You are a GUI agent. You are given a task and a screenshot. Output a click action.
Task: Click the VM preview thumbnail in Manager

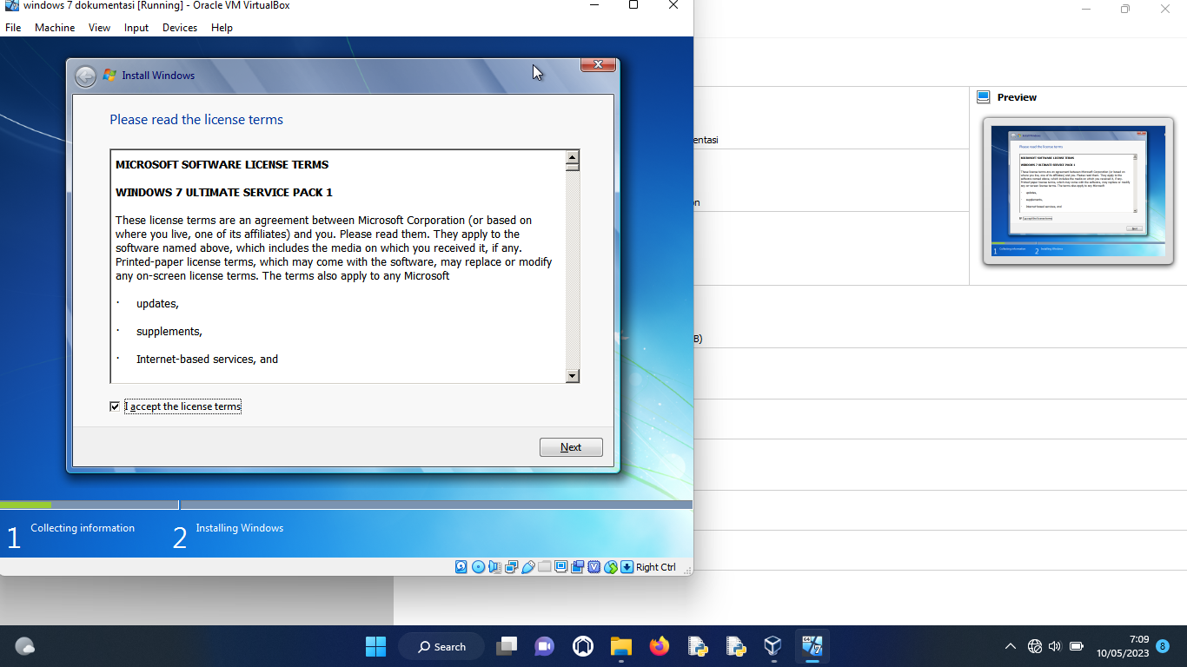pyautogui.click(x=1078, y=190)
